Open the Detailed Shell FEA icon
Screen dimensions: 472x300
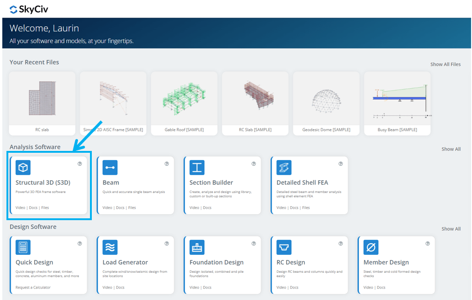tap(284, 168)
